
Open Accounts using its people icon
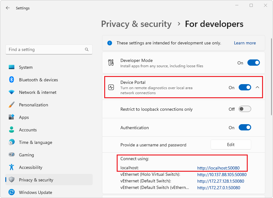click(12, 130)
